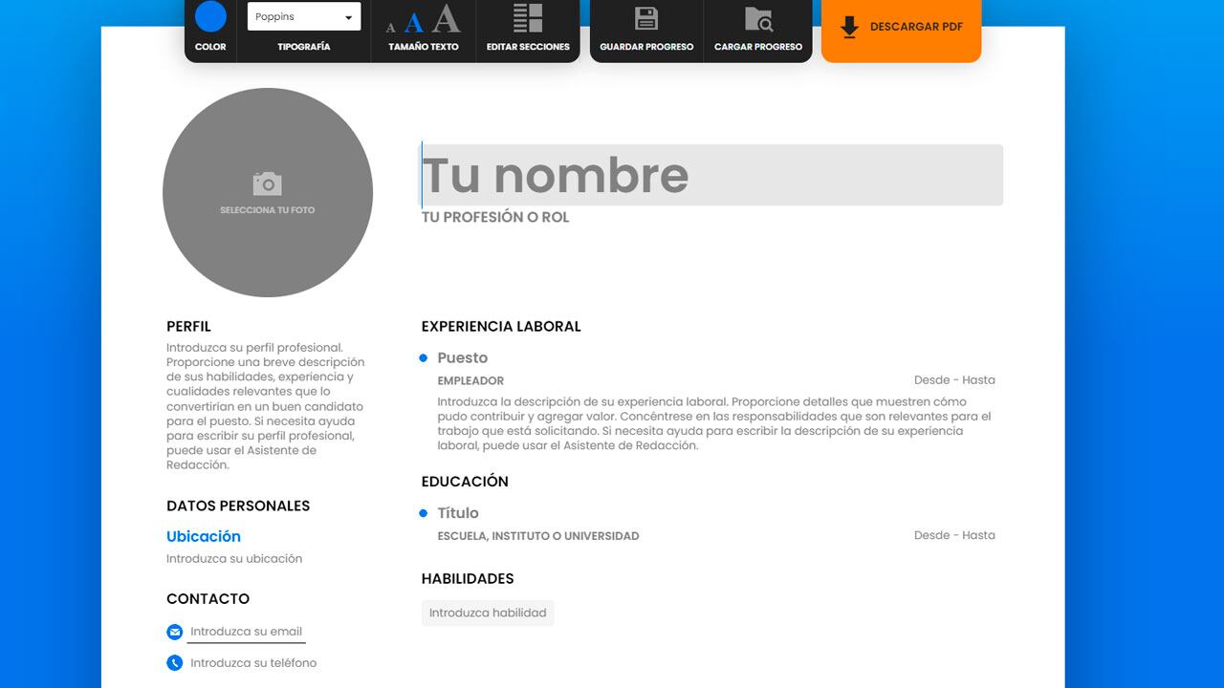The height and width of the screenshot is (688, 1224).
Task: Click the Habilidades section heading
Action: point(468,578)
